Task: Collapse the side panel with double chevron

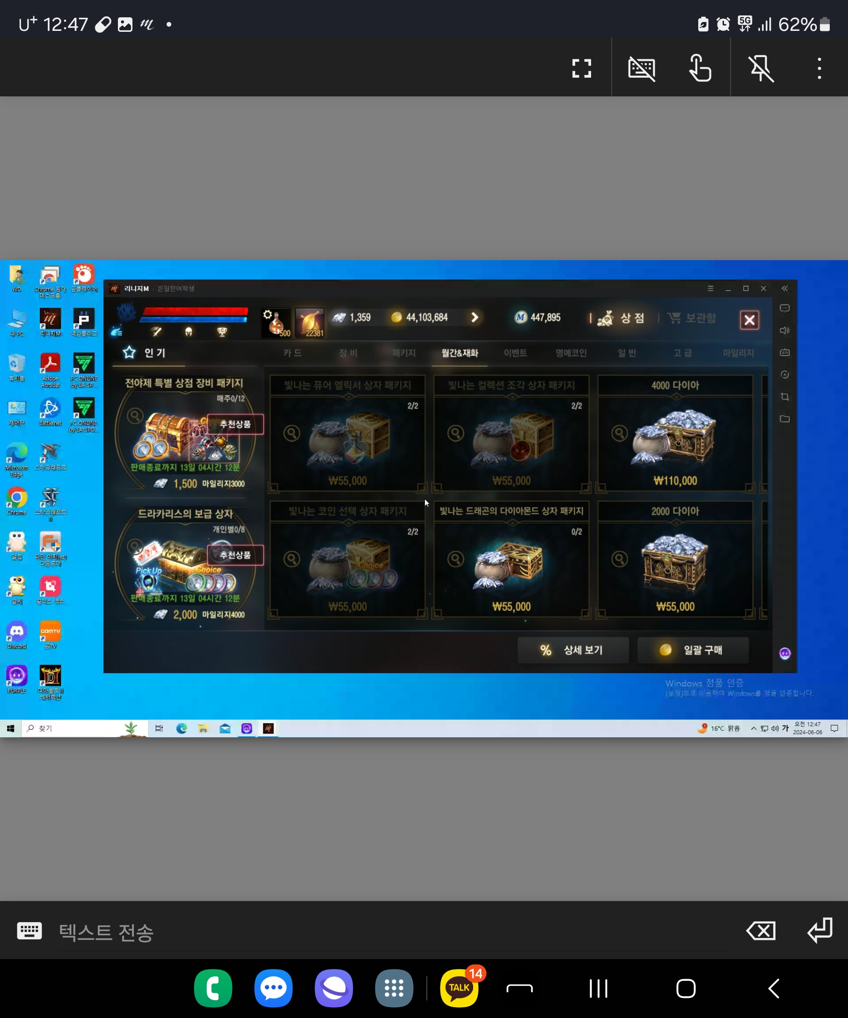Action: pyautogui.click(x=784, y=289)
